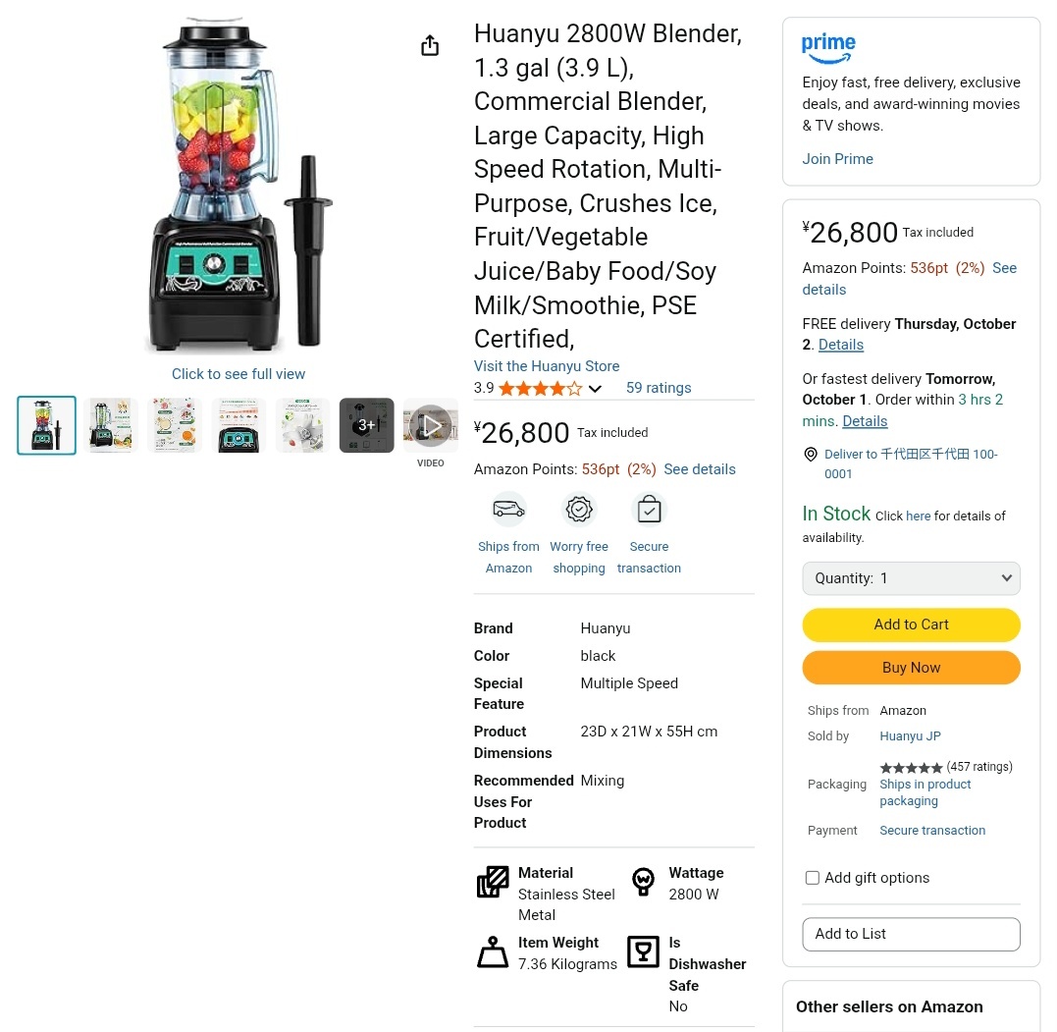Click the Secure transaction bag icon
Screen dimensions: 1057x1032
click(x=649, y=510)
